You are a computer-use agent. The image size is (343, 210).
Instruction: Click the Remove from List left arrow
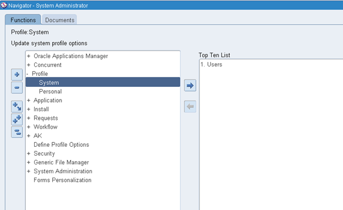coord(190,107)
